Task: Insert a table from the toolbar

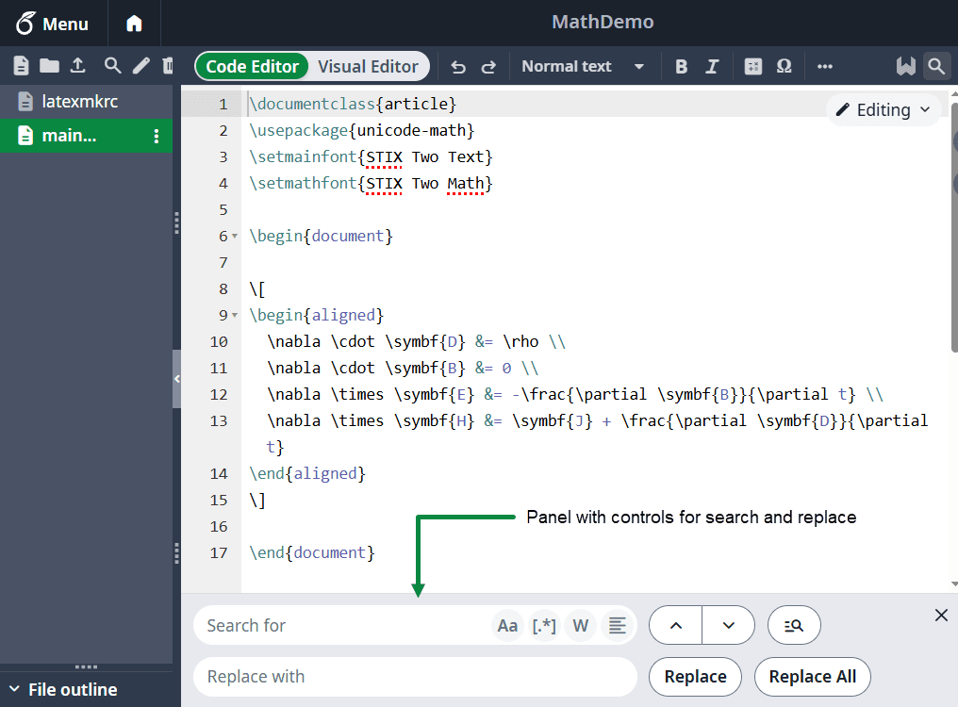Action: (x=752, y=67)
